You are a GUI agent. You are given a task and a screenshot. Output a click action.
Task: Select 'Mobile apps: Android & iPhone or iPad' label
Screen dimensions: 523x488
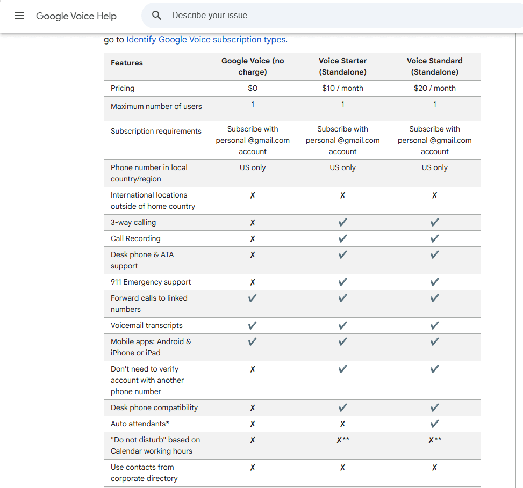tap(151, 347)
